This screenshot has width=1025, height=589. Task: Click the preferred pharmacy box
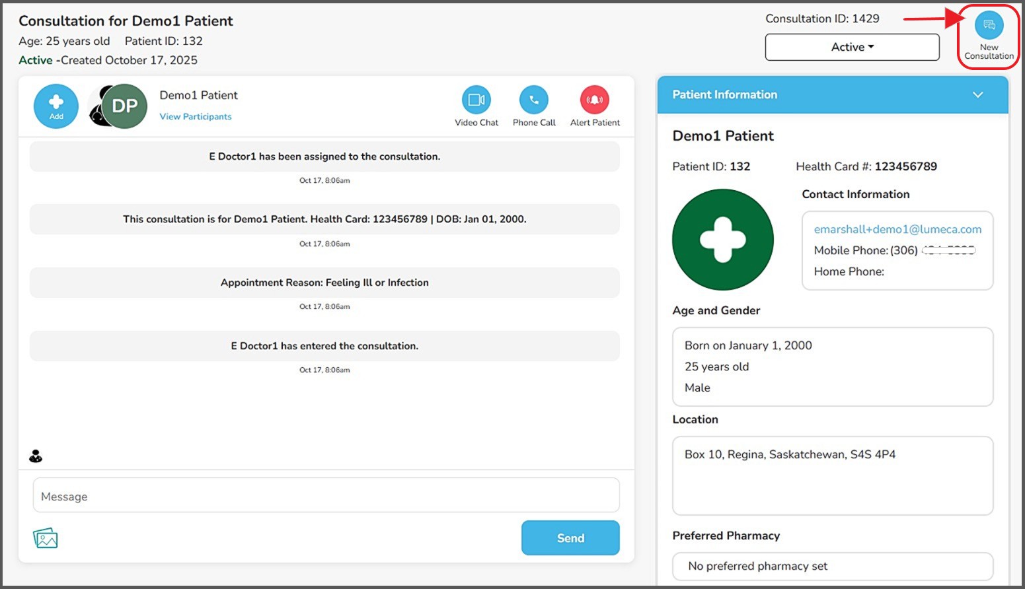click(832, 566)
